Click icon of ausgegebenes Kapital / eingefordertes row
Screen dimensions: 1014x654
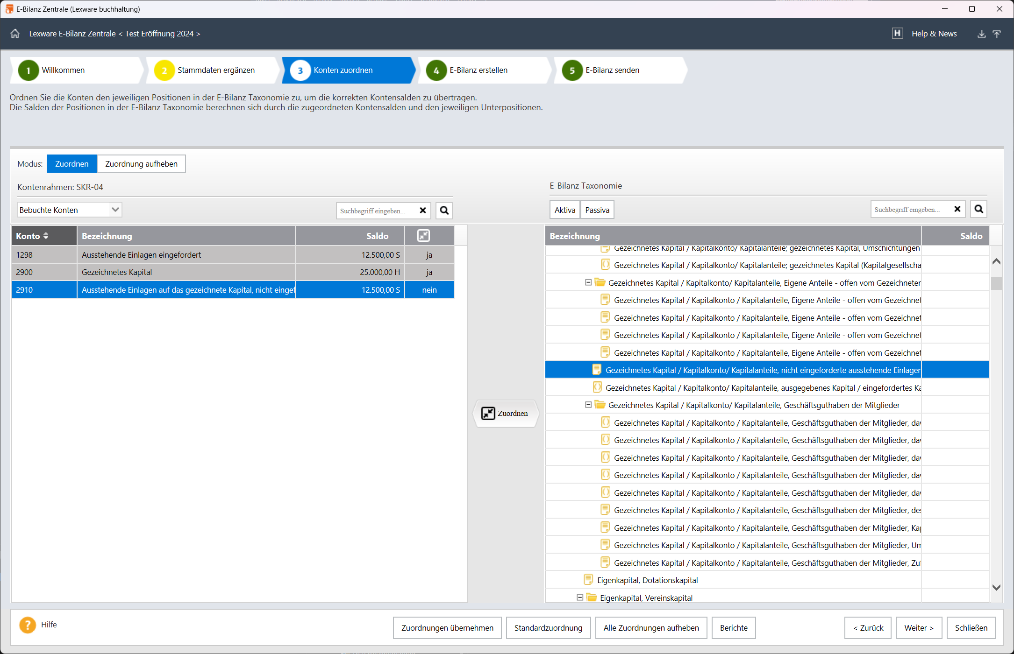point(597,387)
